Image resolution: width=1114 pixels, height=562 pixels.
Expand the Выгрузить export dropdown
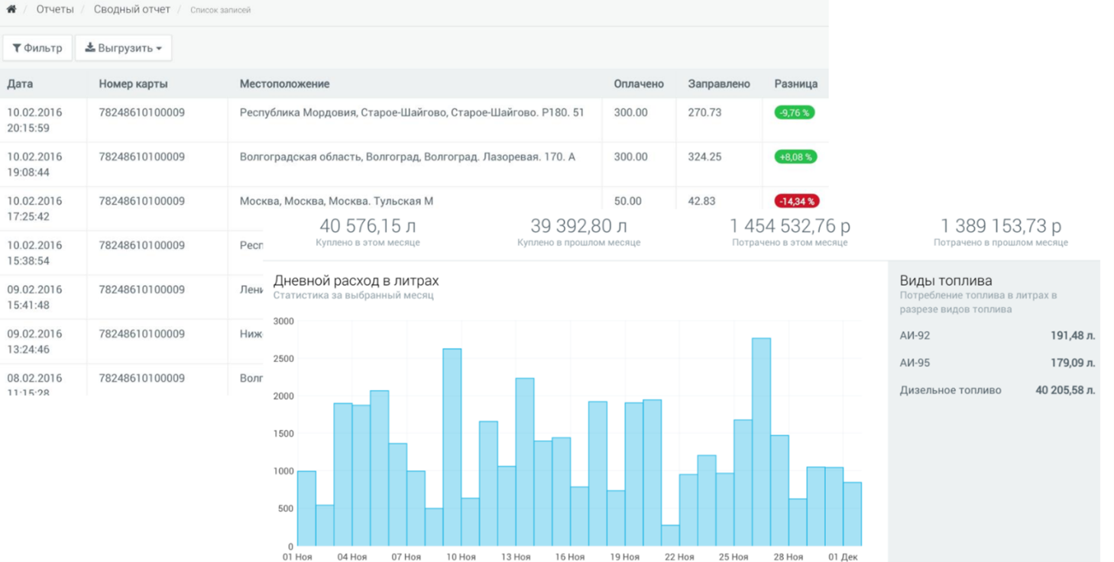tap(123, 48)
